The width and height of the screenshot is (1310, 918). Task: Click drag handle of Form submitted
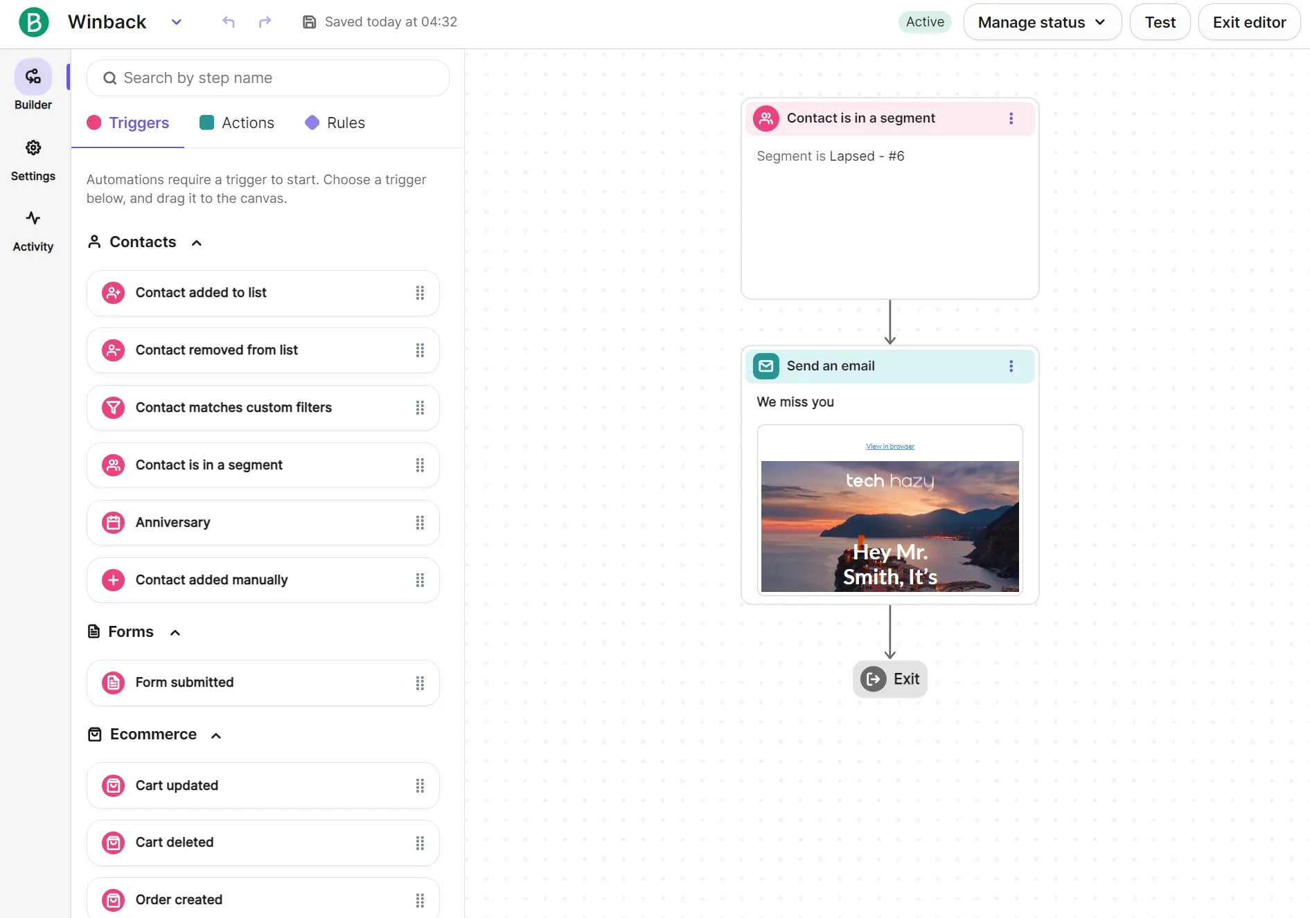click(420, 683)
